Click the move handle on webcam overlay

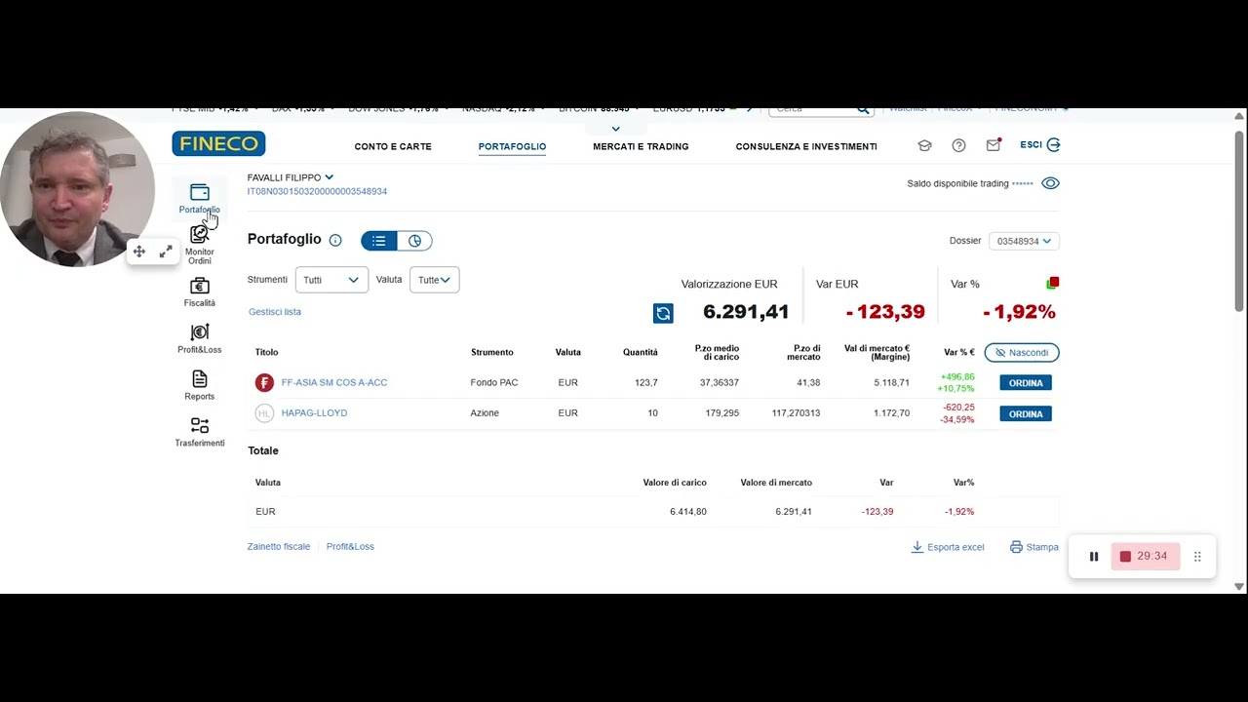(139, 252)
